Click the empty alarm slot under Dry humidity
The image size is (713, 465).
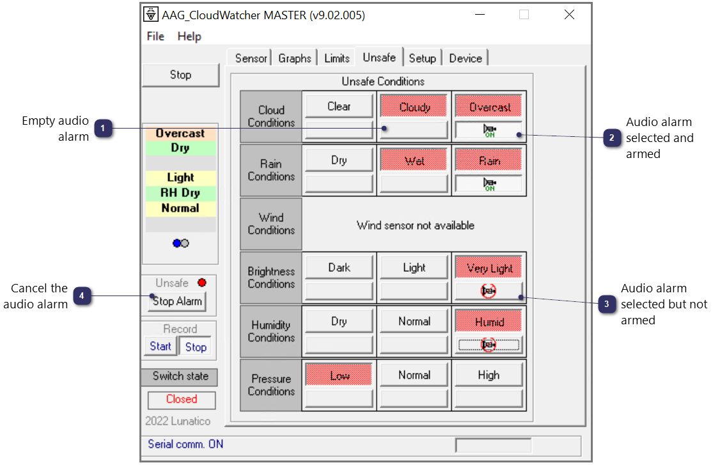click(339, 345)
